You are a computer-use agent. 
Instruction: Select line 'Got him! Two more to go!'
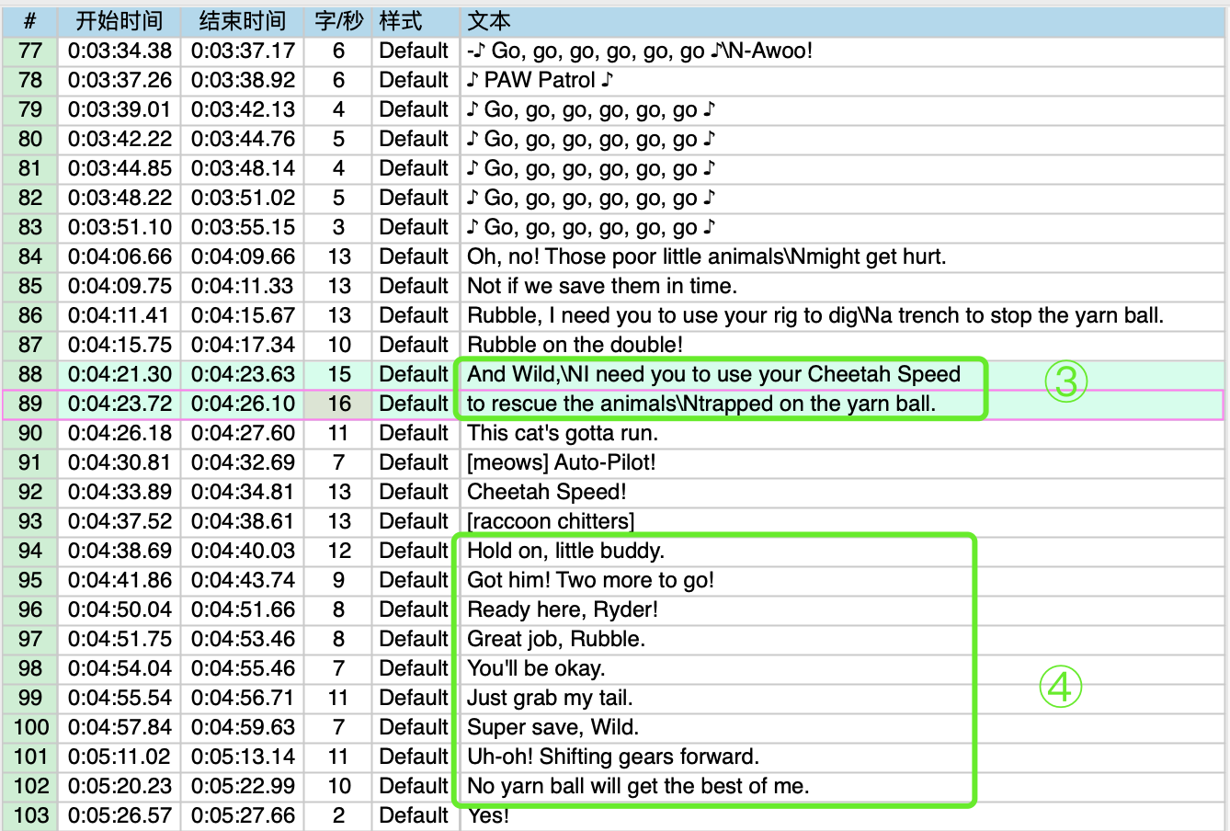click(x=590, y=580)
